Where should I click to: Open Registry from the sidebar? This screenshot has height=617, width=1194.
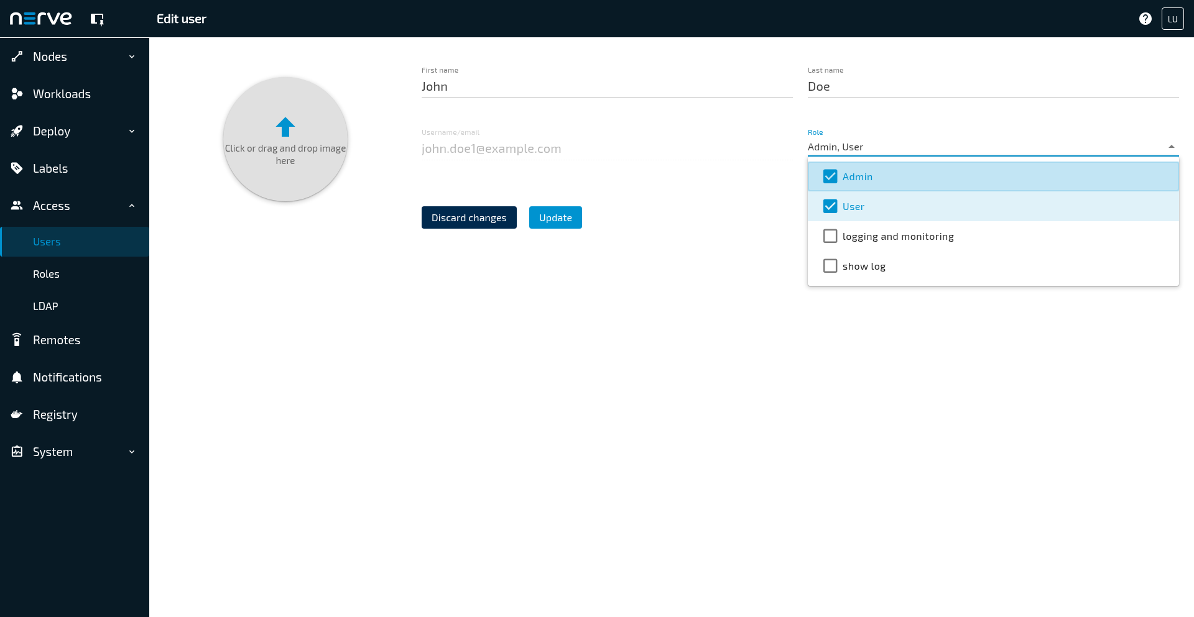tap(75, 414)
